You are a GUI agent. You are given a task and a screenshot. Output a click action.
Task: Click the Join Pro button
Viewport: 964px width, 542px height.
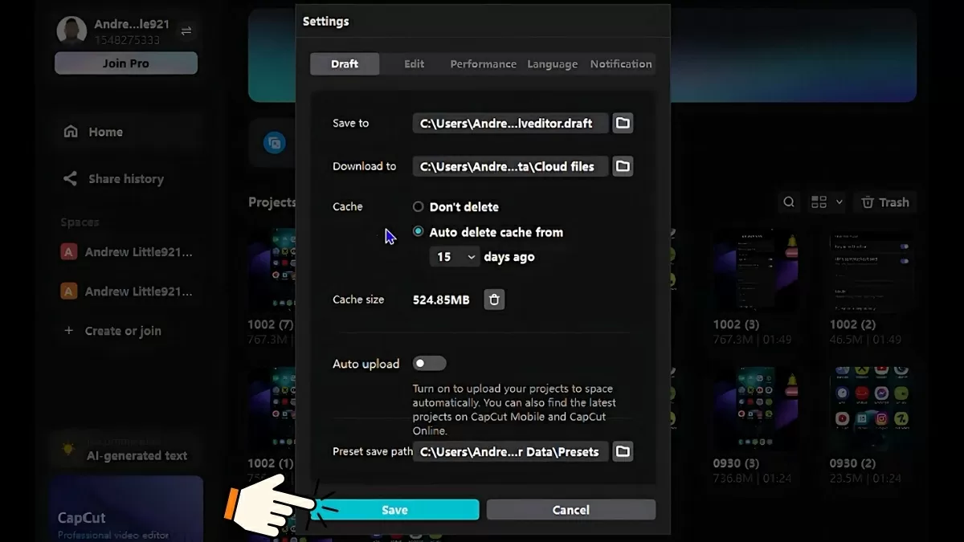[126, 63]
